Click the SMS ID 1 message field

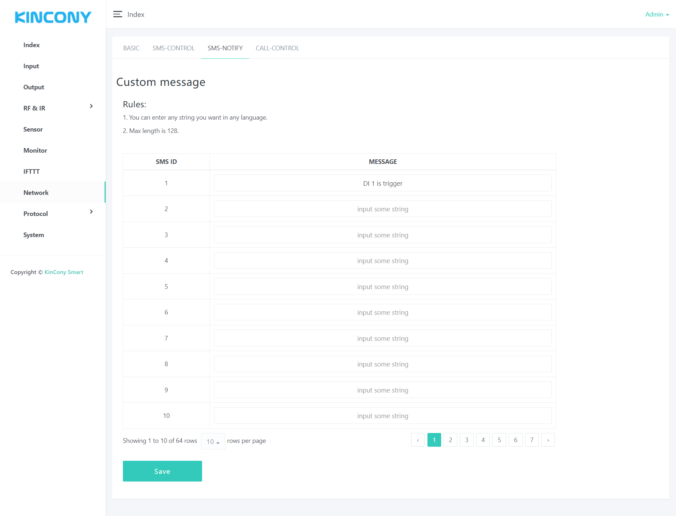click(x=382, y=183)
